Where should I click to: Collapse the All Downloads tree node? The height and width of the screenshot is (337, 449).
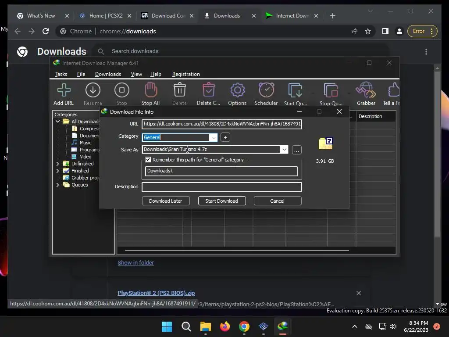pos(57,122)
